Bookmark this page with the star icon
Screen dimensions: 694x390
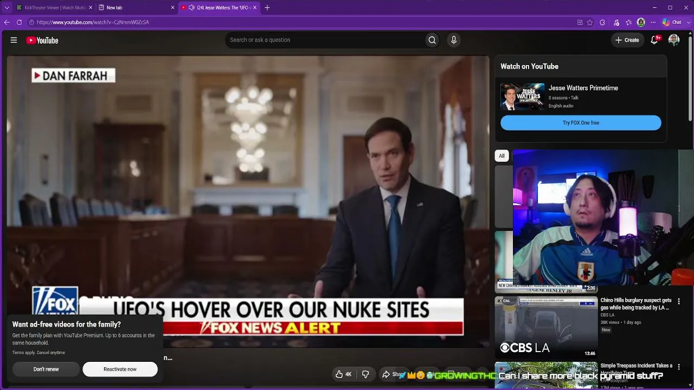590,22
